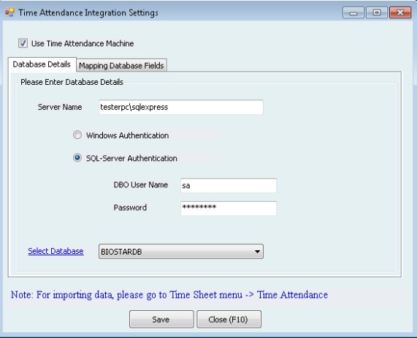Image resolution: width=417 pixels, height=338 pixels.
Task: Follow the Select Database link
Action: click(x=56, y=251)
